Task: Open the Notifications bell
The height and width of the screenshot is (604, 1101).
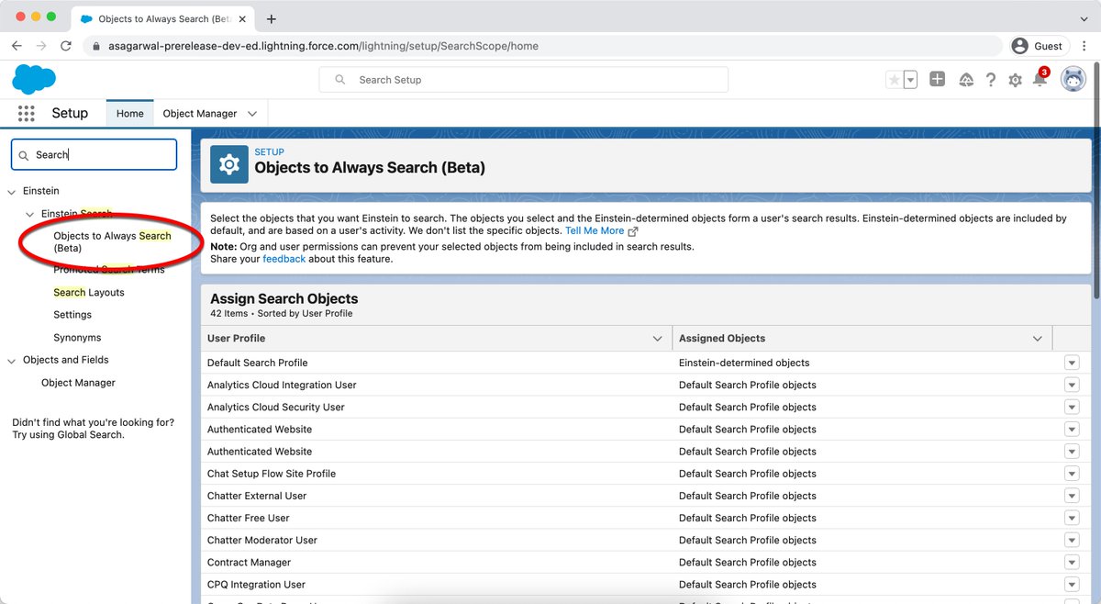Action: (1040, 80)
